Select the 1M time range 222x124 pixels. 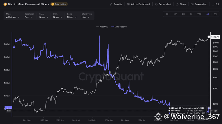183,14
